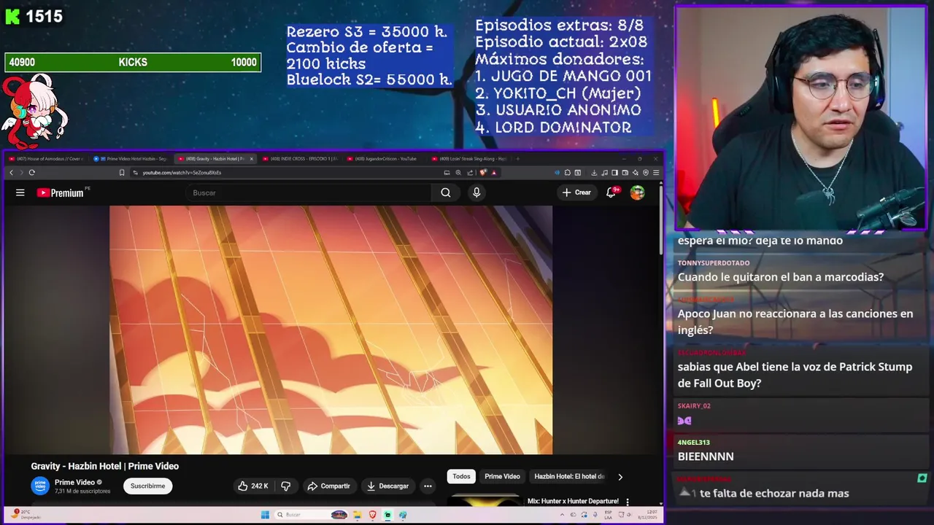Open the YouTube account avatar menu
This screenshot has height=525, width=934.
pyautogui.click(x=638, y=192)
